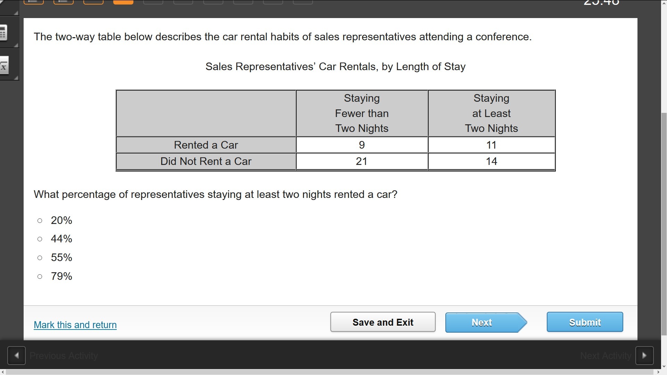Choose the 55% radio button
This screenshot has width=667, height=375.
pos(40,258)
